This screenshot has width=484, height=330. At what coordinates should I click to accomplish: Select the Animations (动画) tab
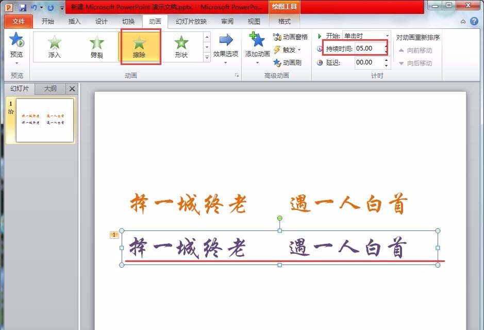coord(155,21)
